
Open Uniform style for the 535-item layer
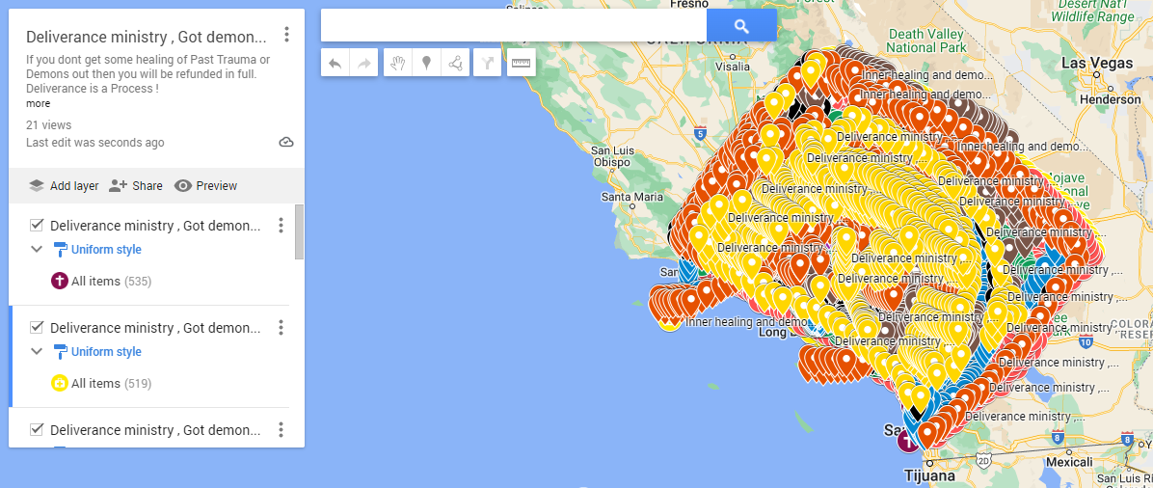(x=97, y=250)
